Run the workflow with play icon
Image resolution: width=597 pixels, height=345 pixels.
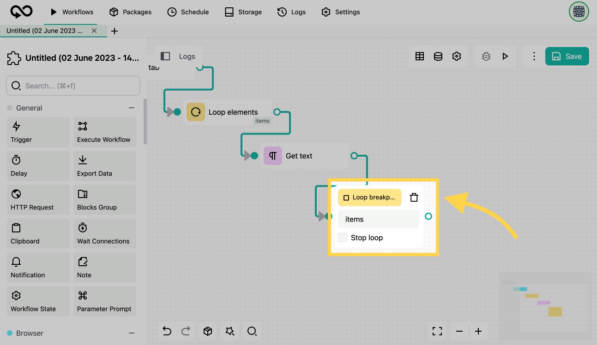click(505, 56)
